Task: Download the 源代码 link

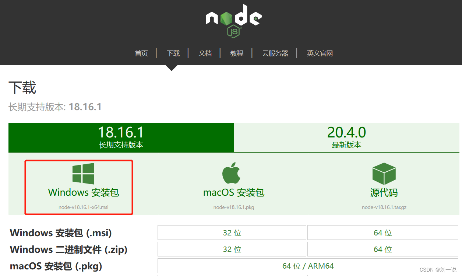Action: (384, 192)
